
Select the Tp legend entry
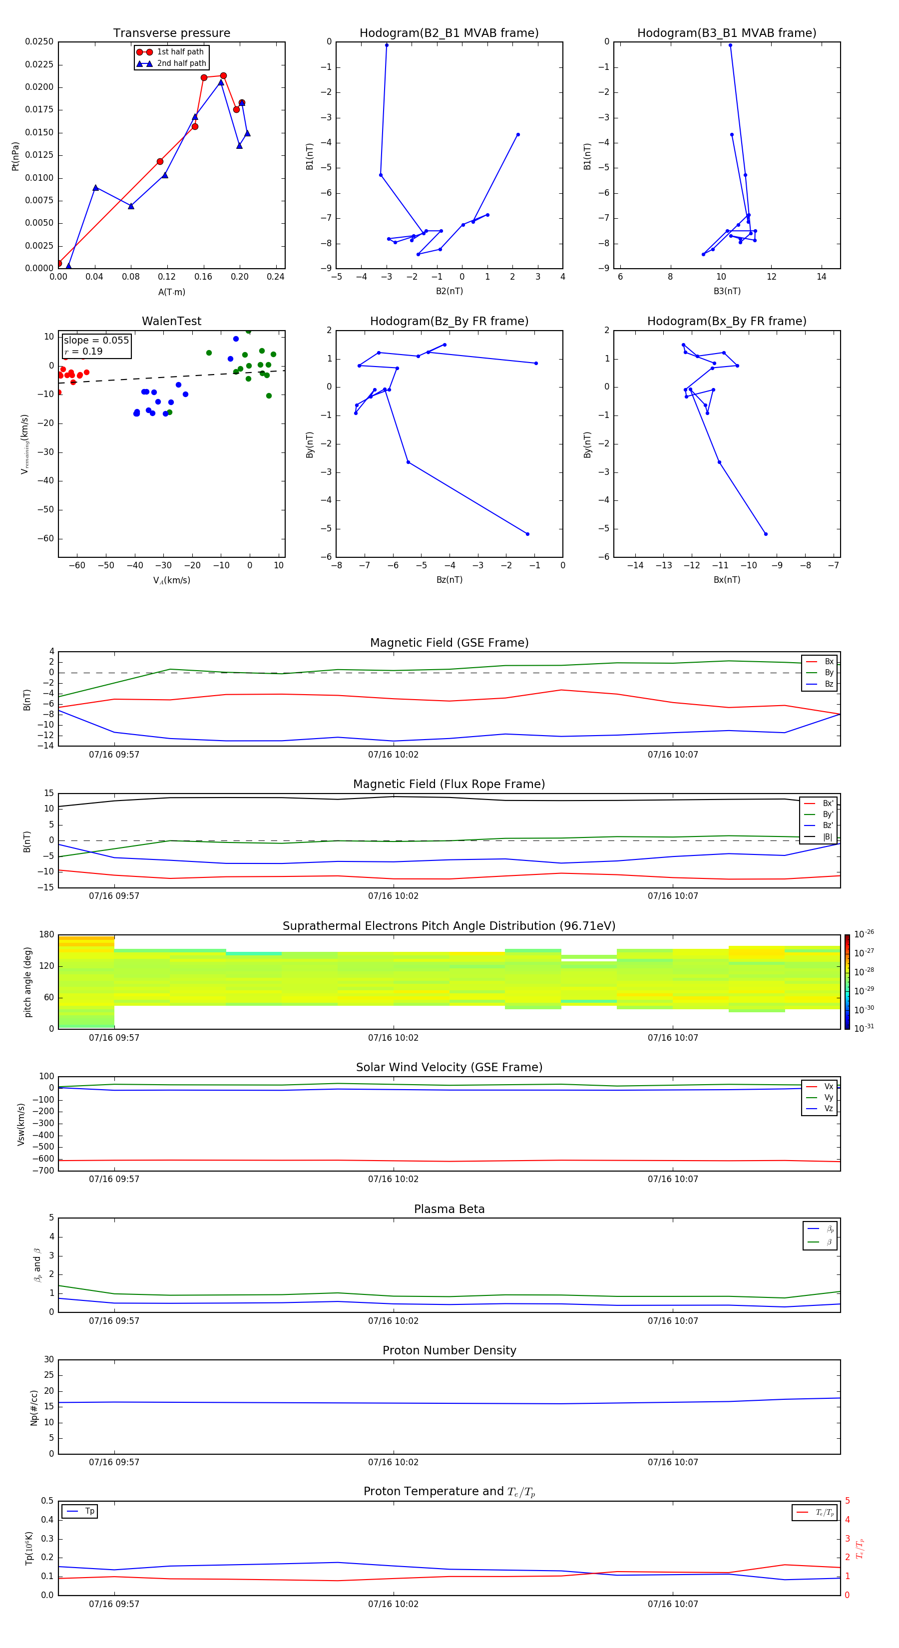coord(80,1511)
